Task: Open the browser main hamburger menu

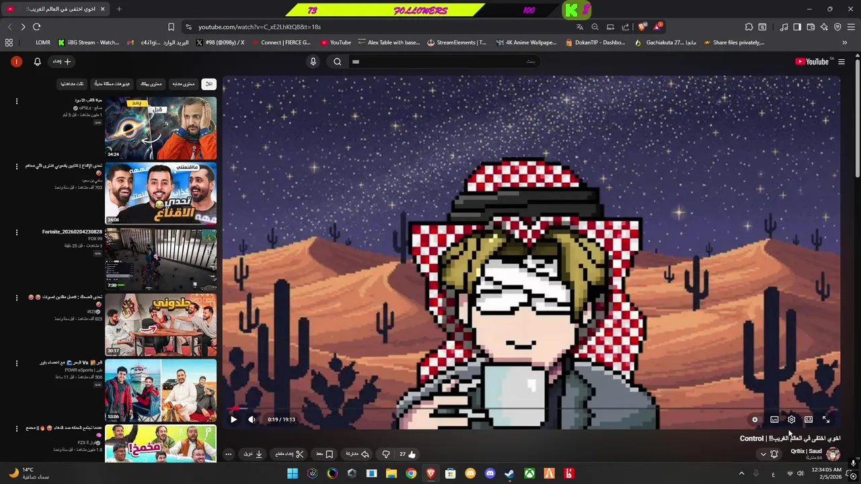Action: pos(851,27)
